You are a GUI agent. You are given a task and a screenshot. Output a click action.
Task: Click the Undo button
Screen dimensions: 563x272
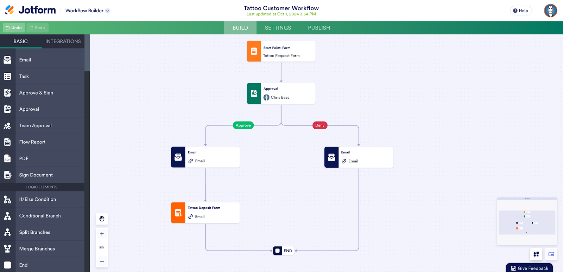click(x=14, y=28)
